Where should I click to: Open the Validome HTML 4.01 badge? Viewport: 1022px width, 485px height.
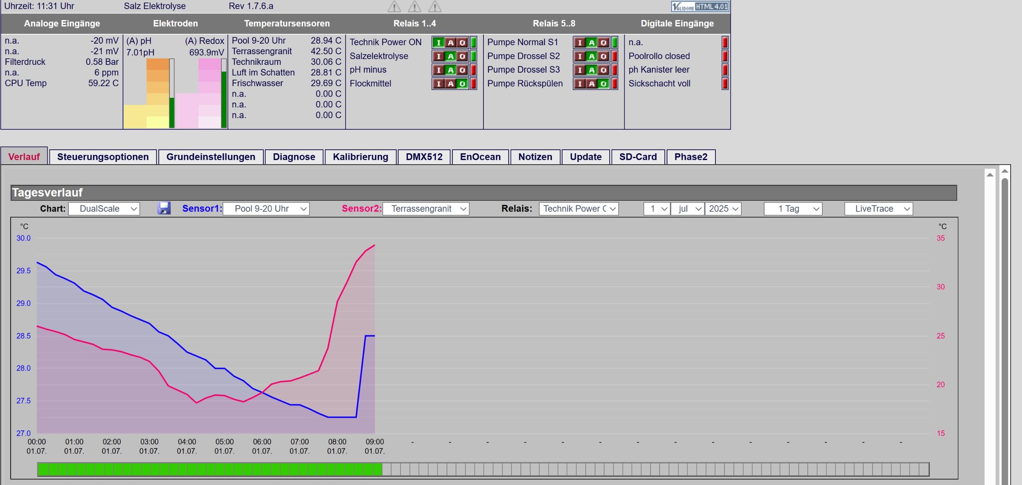point(700,6)
